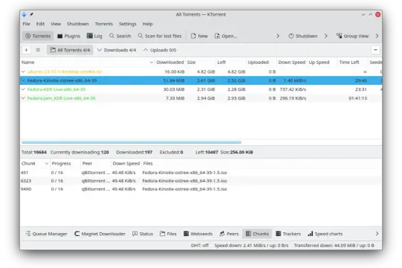Screen dimensions: 402x268
Task: Expand the overflow chevron after Shutdown
Action: [x=326, y=36]
